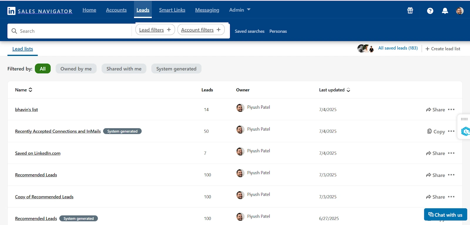Go to the Home tab
The height and width of the screenshot is (225, 470).
click(89, 10)
